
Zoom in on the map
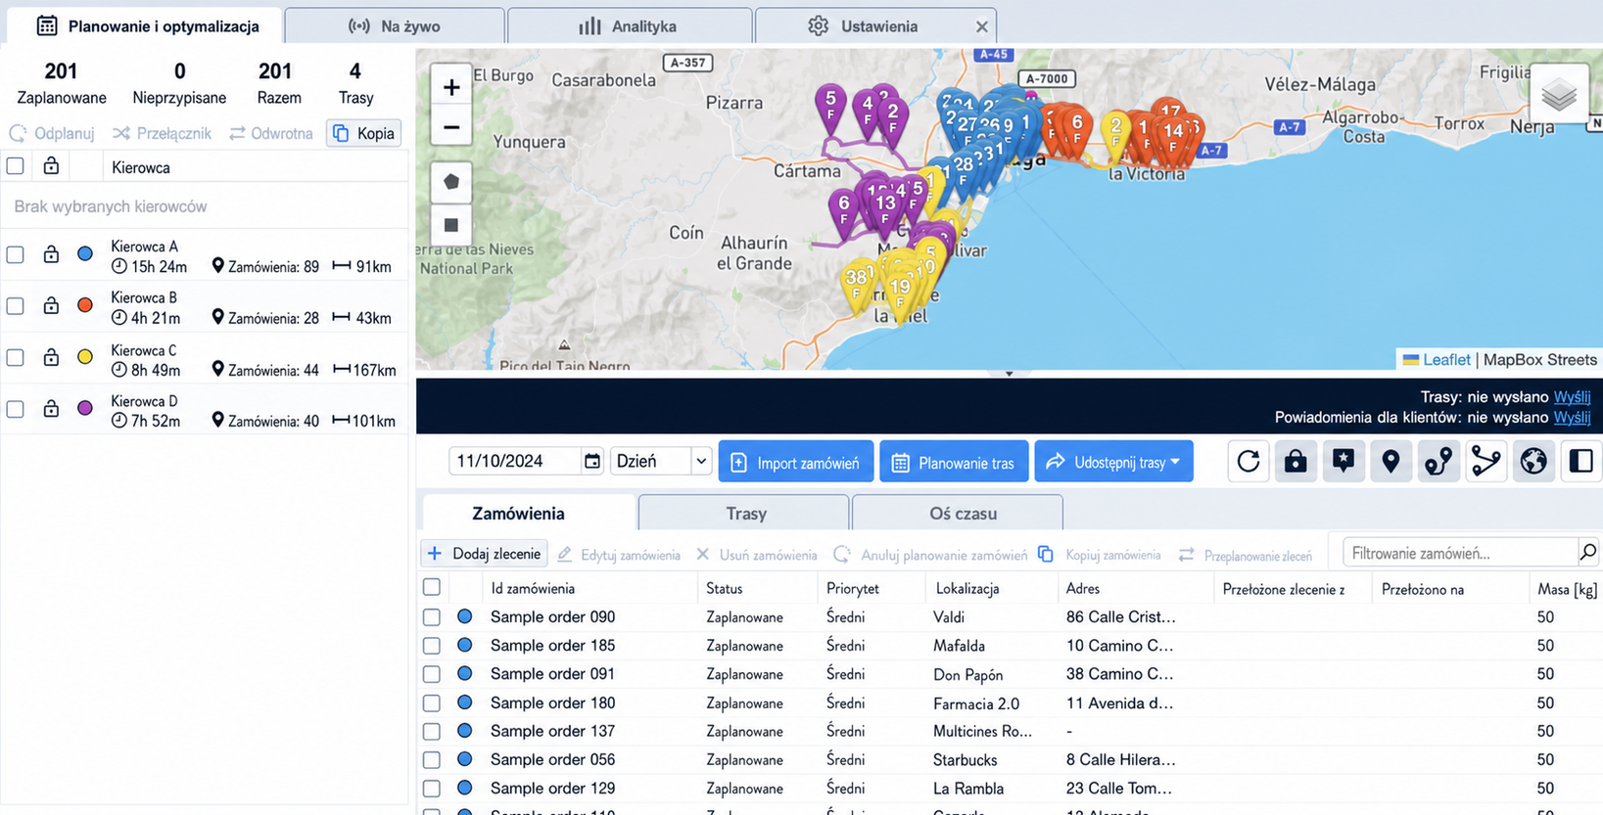pos(451,87)
